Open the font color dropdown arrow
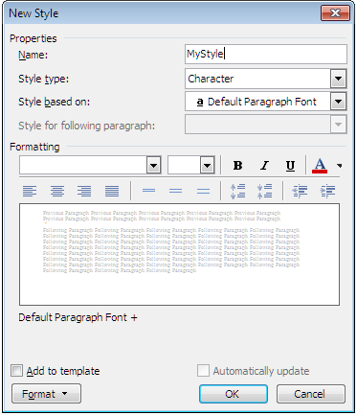 click(x=340, y=166)
